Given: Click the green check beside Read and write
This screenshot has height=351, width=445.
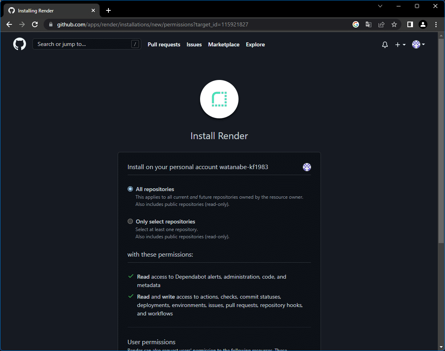Looking at the screenshot, I should click(131, 296).
